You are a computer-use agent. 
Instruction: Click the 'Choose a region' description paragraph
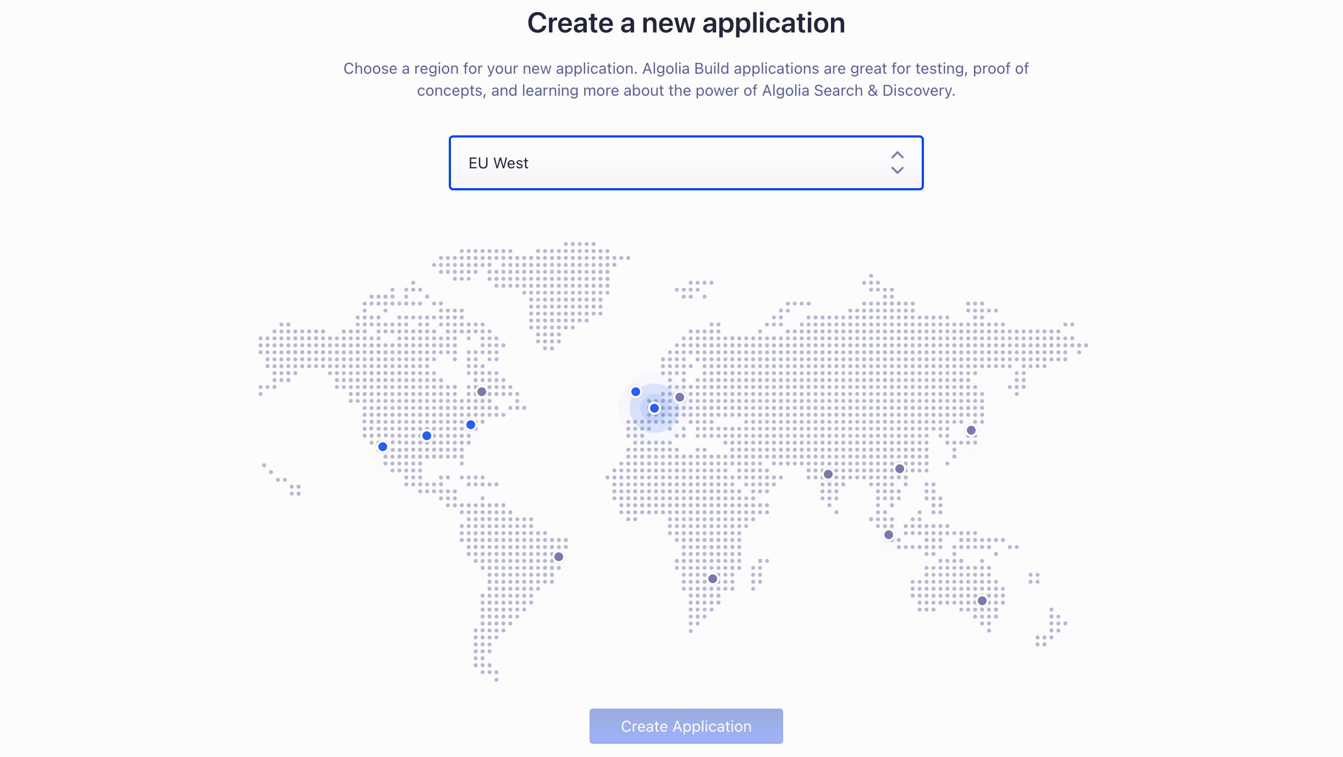[686, 79]
